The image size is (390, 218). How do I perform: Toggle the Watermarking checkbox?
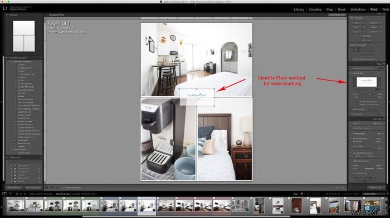tap(351, 109)
